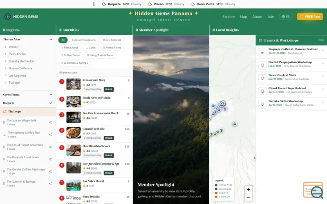This screenshot has width=327, height=204.
Task: Expand Orchid Propagation Workshop details
Action: [323, 63]
